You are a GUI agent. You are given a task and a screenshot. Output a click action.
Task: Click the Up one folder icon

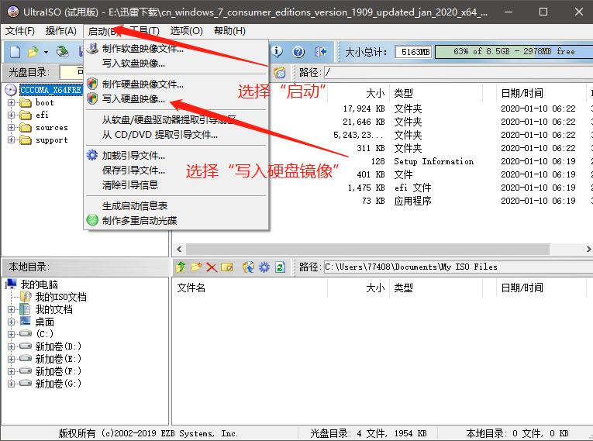[x=181, y=267]
